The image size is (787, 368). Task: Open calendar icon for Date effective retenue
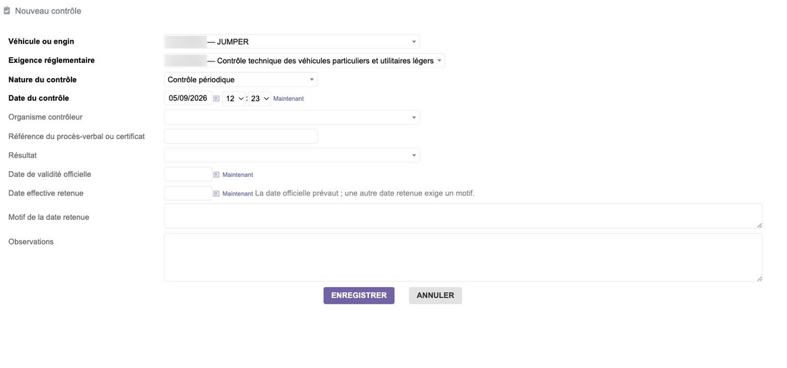tap(216, 193)
